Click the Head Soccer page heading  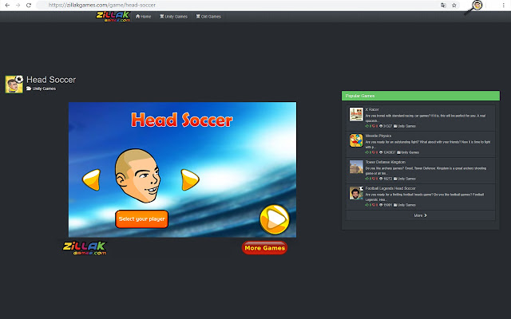tap(51, 80)
